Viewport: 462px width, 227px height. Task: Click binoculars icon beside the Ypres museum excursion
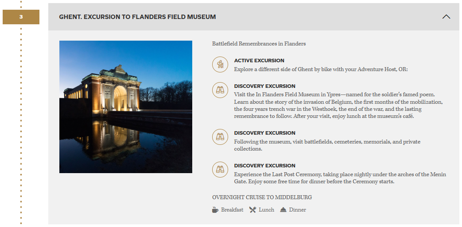(x=220, y=90)
